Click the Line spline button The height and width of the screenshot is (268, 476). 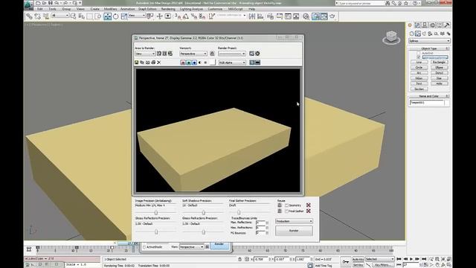point(419,62)
